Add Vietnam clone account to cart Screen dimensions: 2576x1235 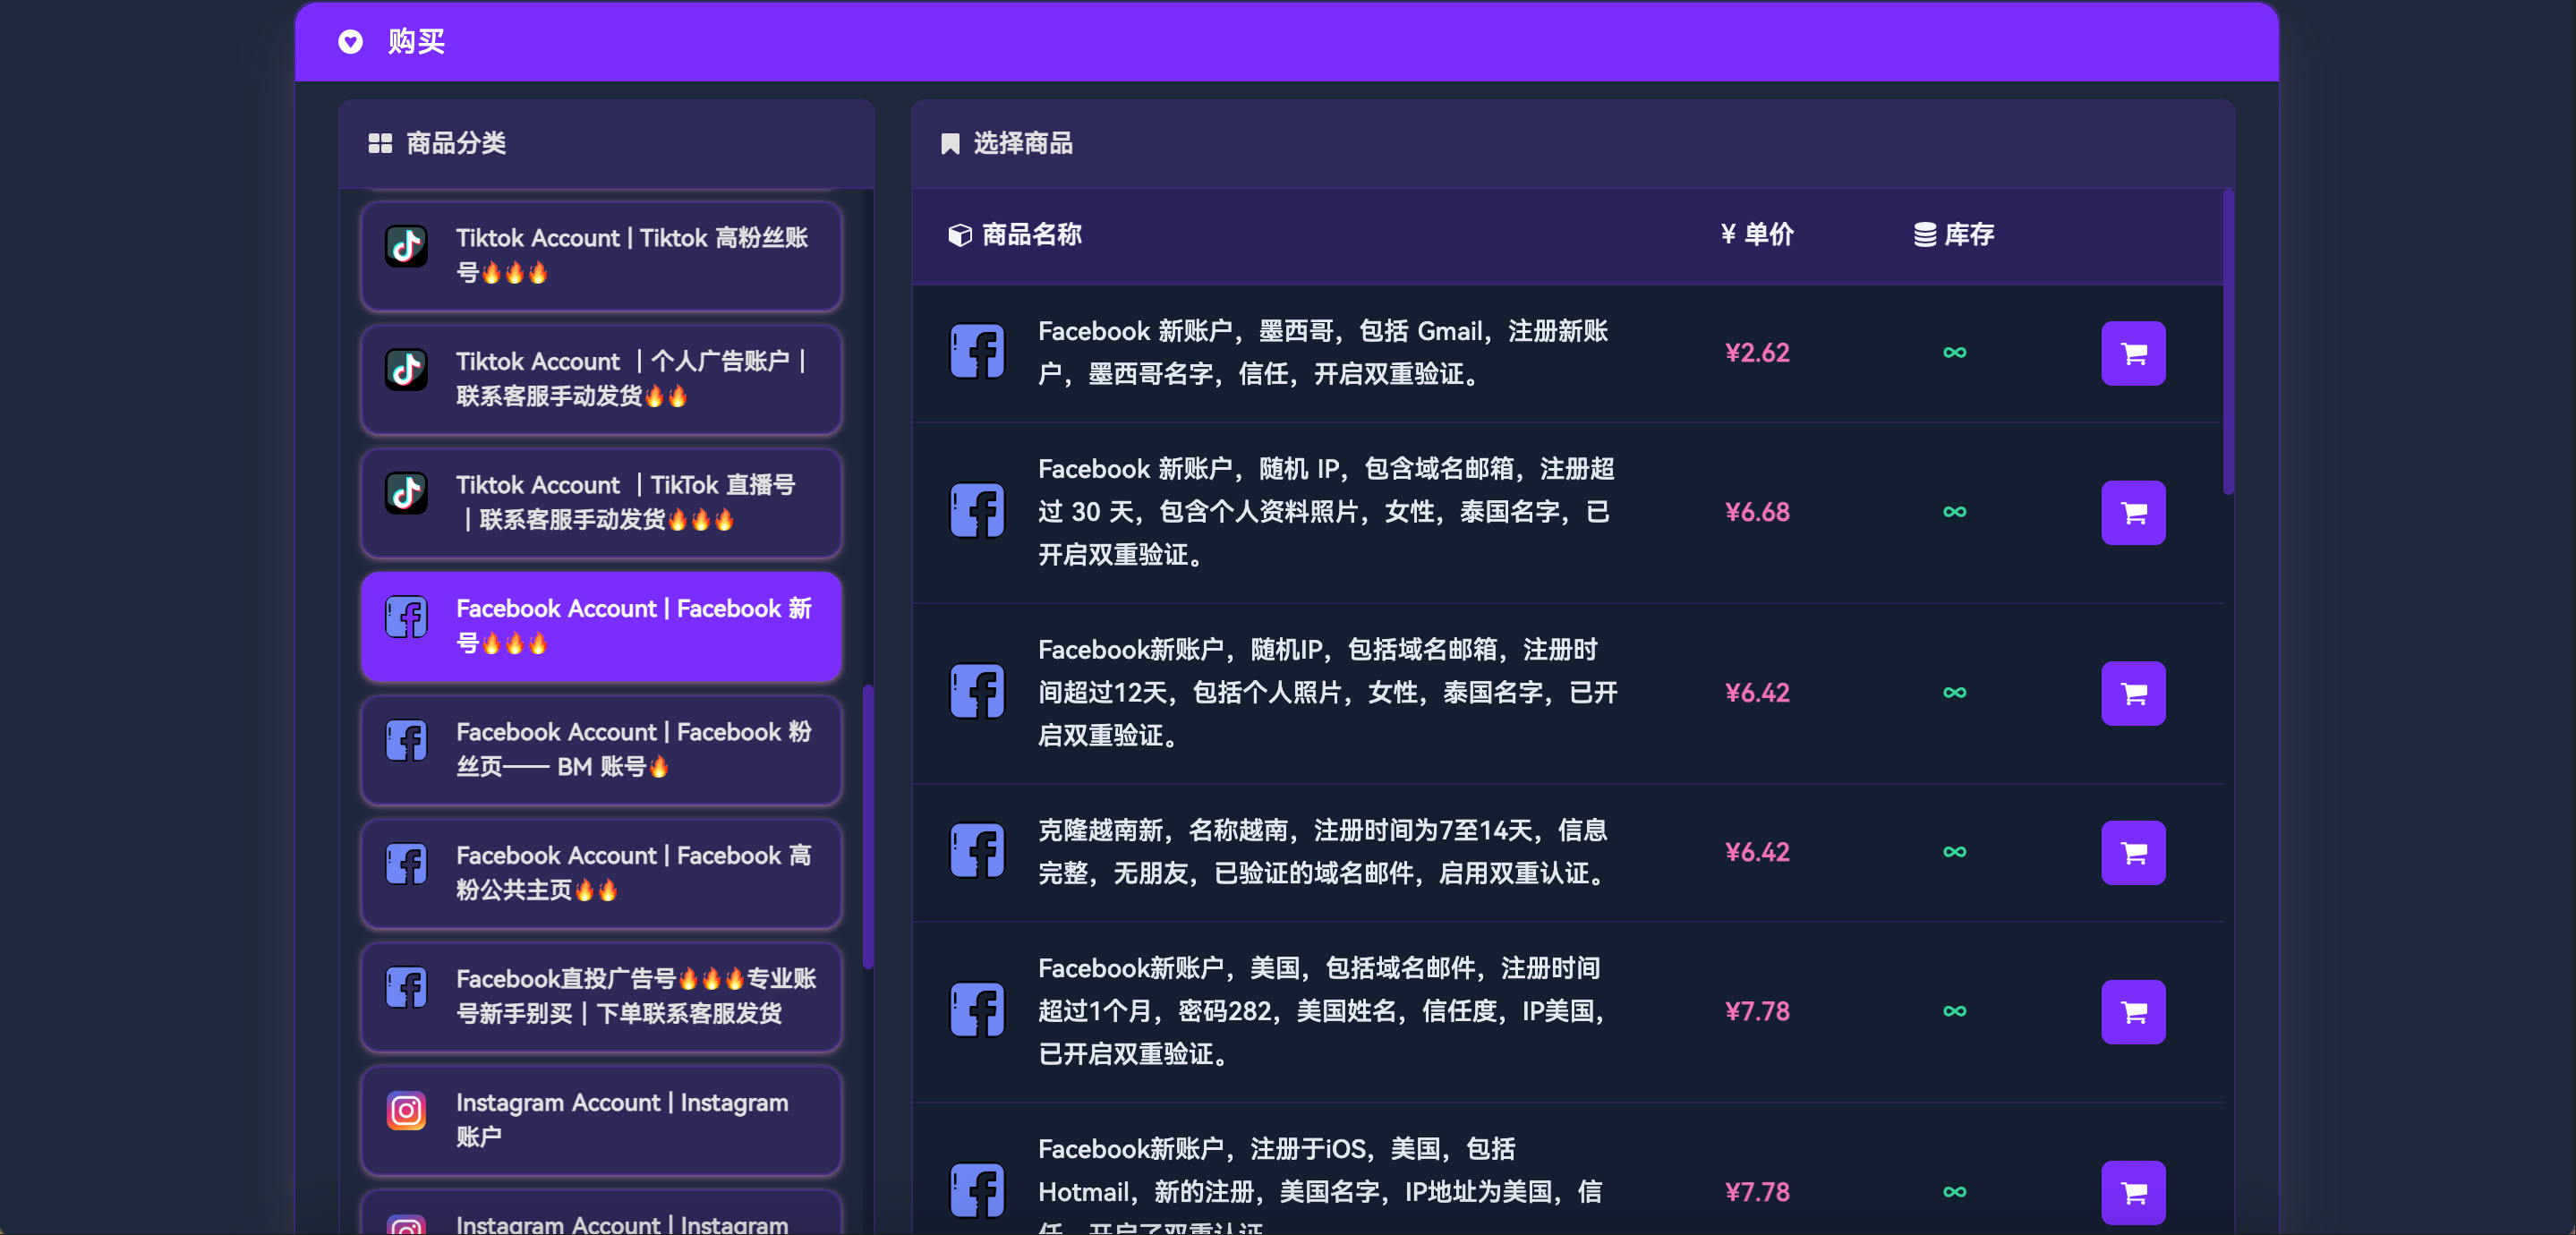pos(2132,852)
